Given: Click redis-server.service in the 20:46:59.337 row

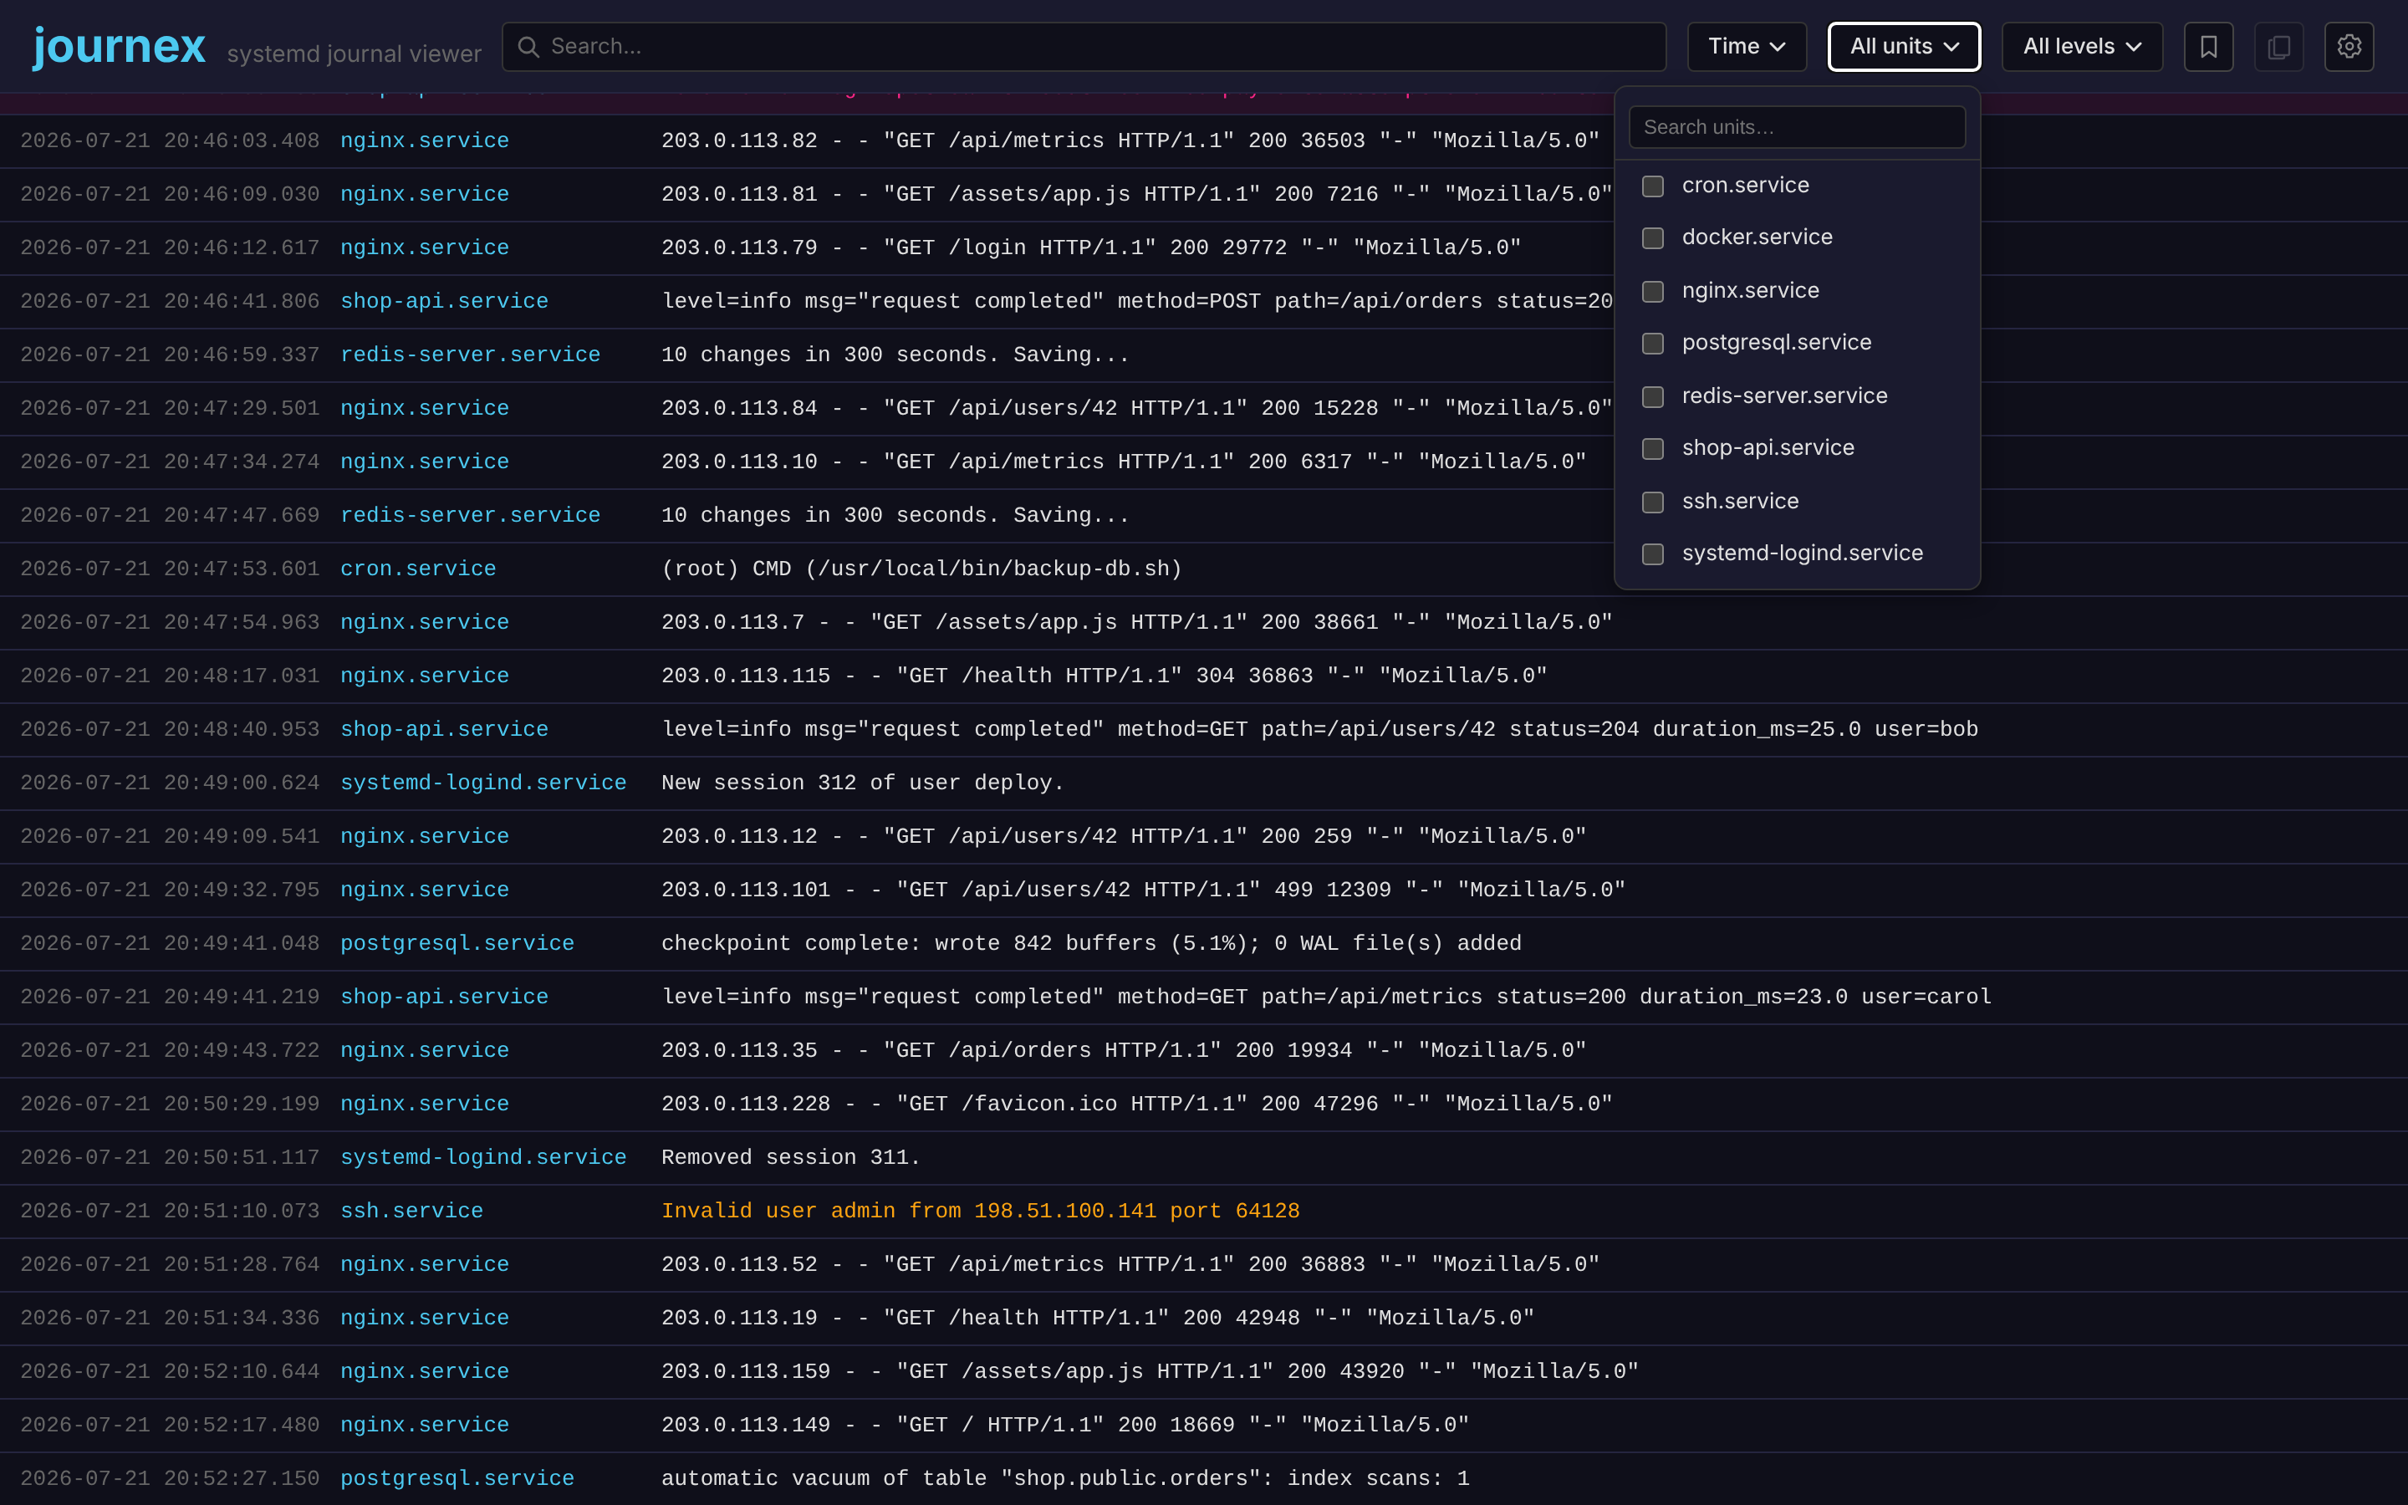Looking at the screenshot, I should tap(470, 355).
